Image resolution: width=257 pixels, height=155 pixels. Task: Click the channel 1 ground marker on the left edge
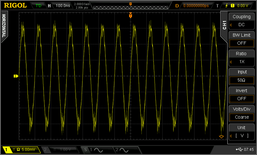click(x=15, y=76)
